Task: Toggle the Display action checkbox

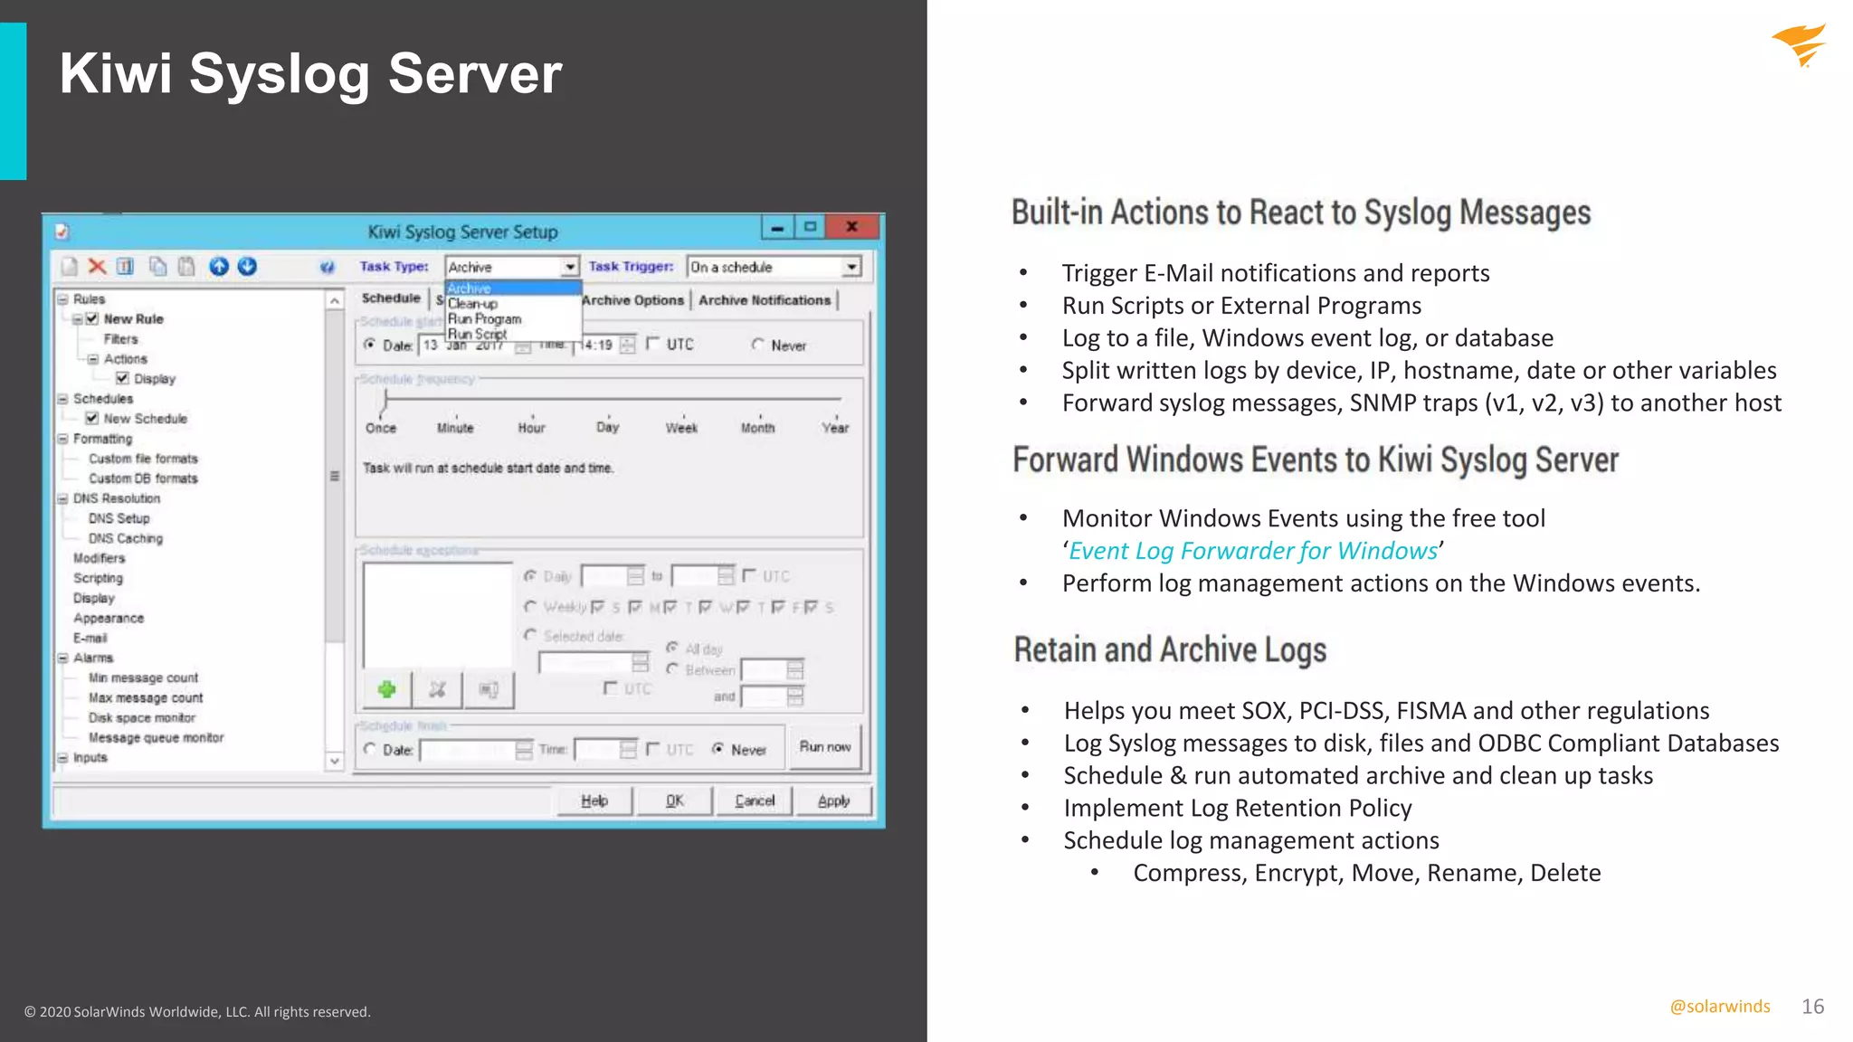Action: pos(122,379)
